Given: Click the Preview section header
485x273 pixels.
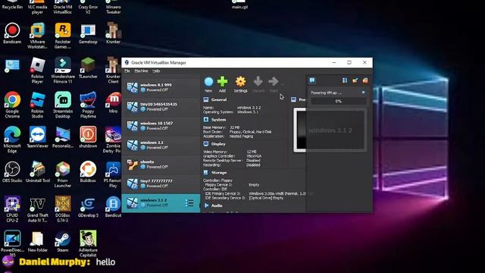Looking at the screenshot, I should pyautogui.click(x=299, y=99).
